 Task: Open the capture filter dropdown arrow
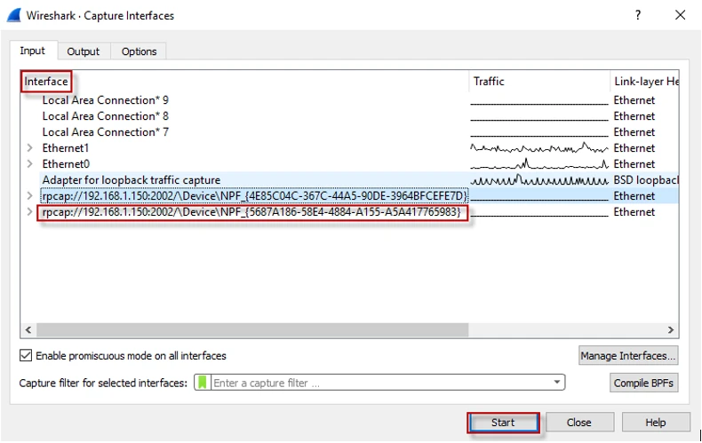(x=557, y=383)
